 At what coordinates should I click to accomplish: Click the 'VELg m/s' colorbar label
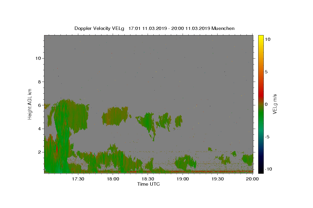275,104
